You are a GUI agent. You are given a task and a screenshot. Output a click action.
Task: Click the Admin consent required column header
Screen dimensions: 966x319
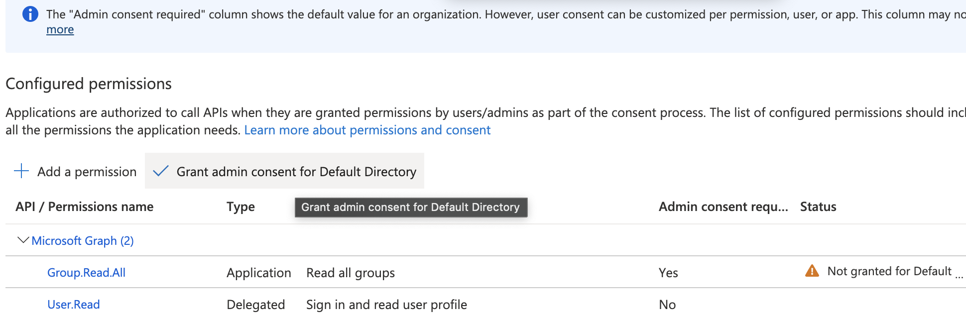723,207
